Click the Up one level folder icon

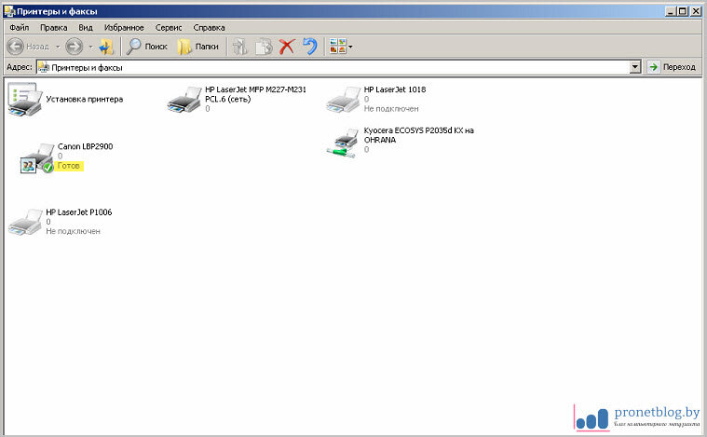click(x=106, y=47)
